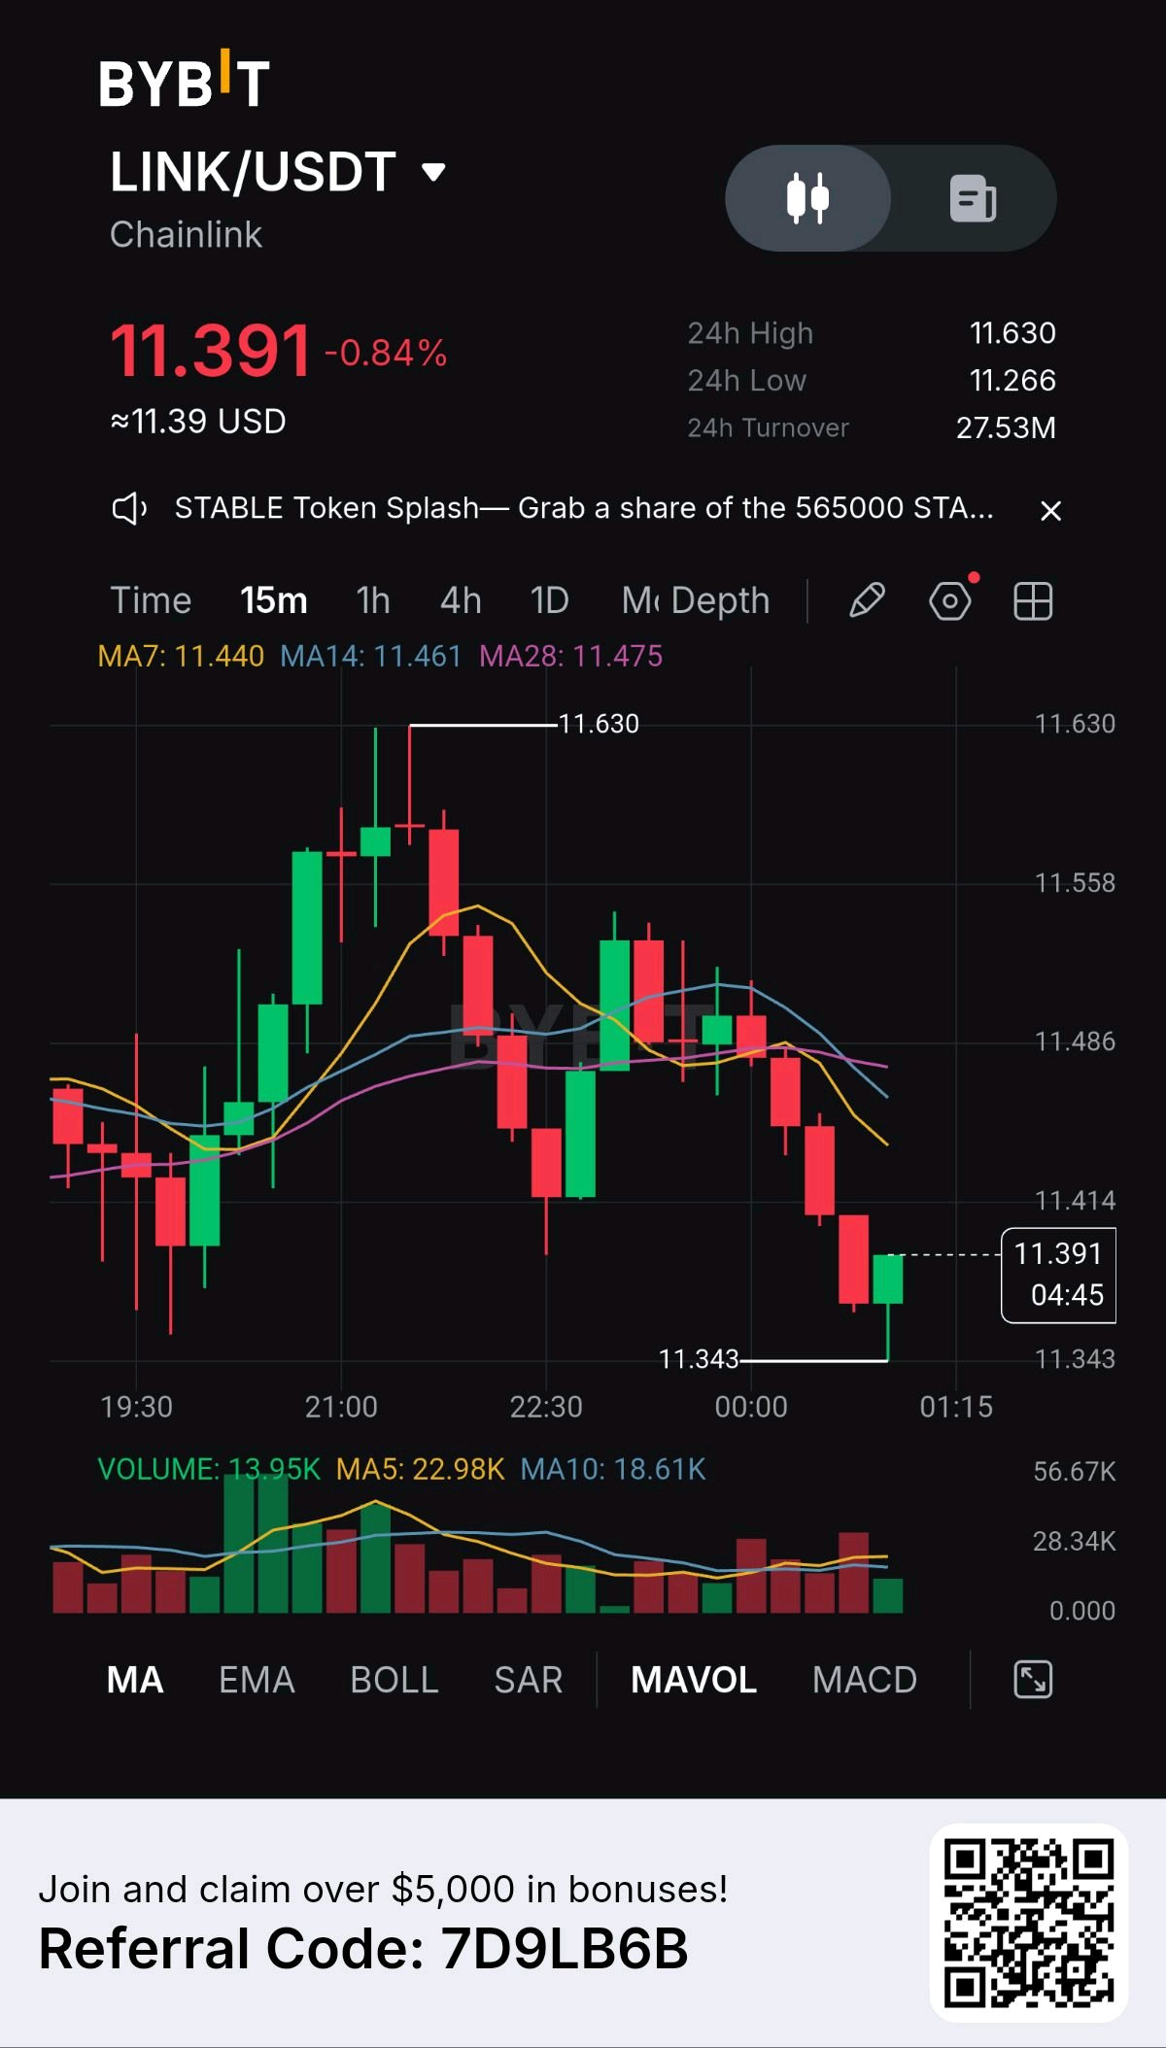The width and height of the screenshot is (1166, 2048).
Task: Switch to the news/info view icon
Action: 973,198
